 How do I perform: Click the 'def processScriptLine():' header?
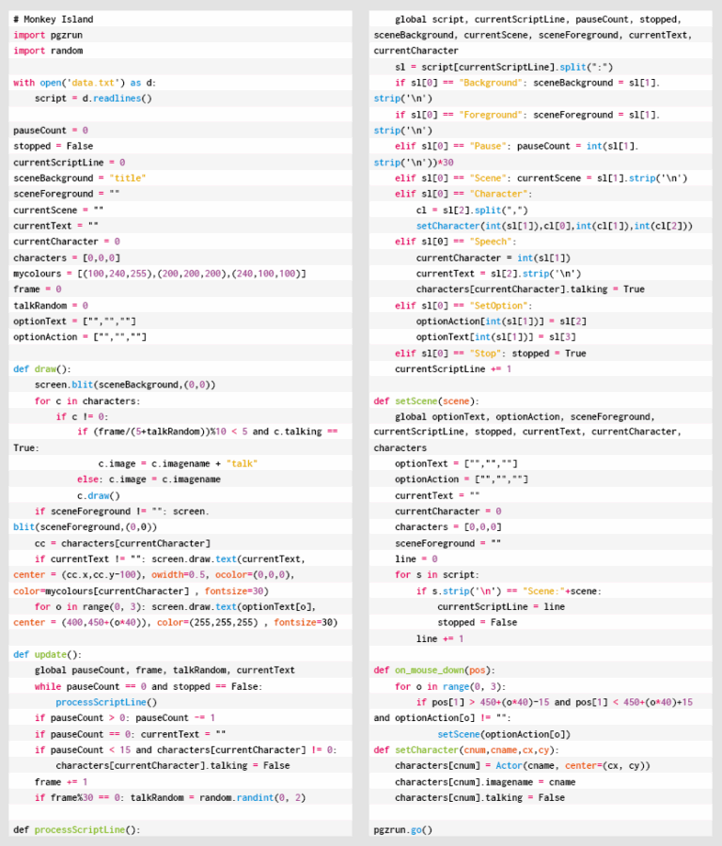(76, 830)
